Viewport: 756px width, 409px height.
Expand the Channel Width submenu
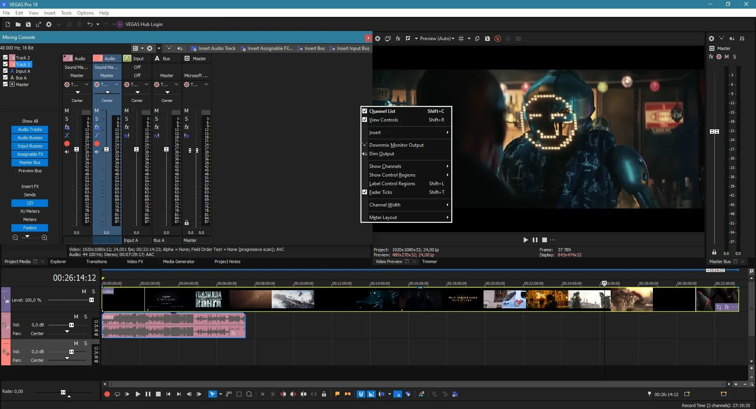coord(406,205)
